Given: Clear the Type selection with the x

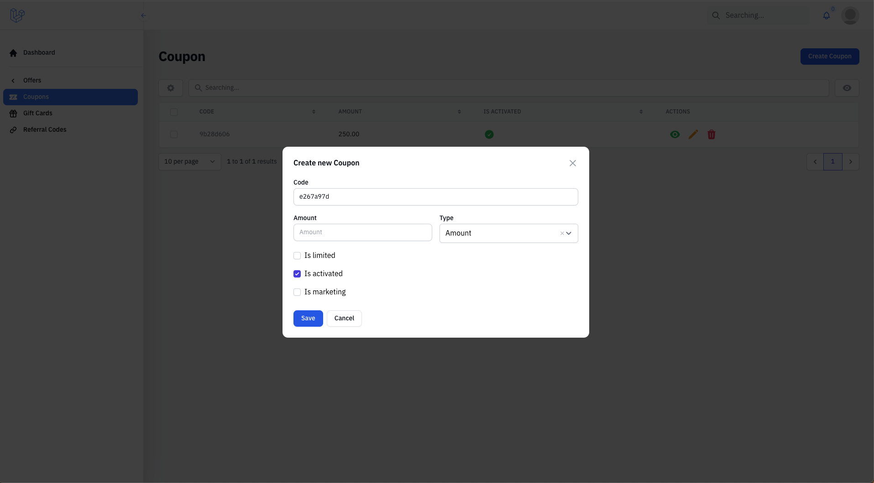Looking at the screenshot, I should click(x=562, y=233).
